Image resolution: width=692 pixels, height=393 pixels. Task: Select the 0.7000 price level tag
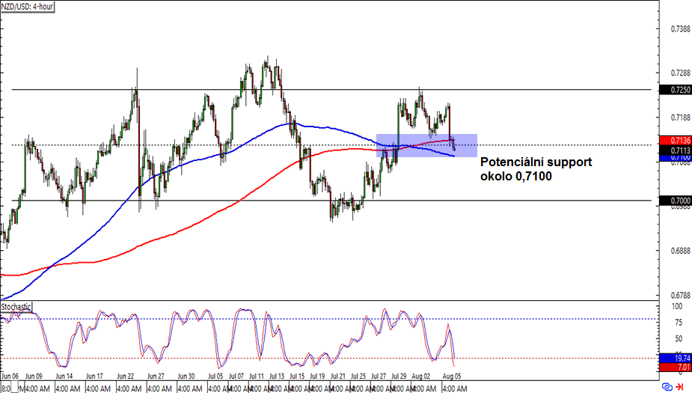[x=675, y=201]
